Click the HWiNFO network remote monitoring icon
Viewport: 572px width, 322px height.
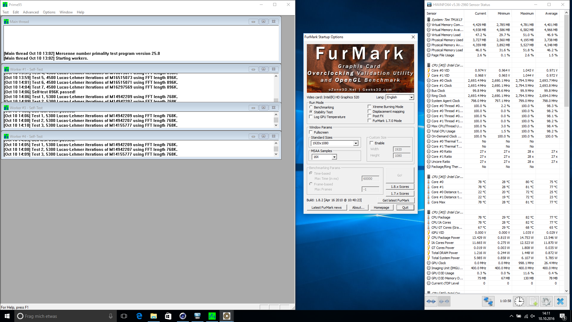tap(488, 301)
